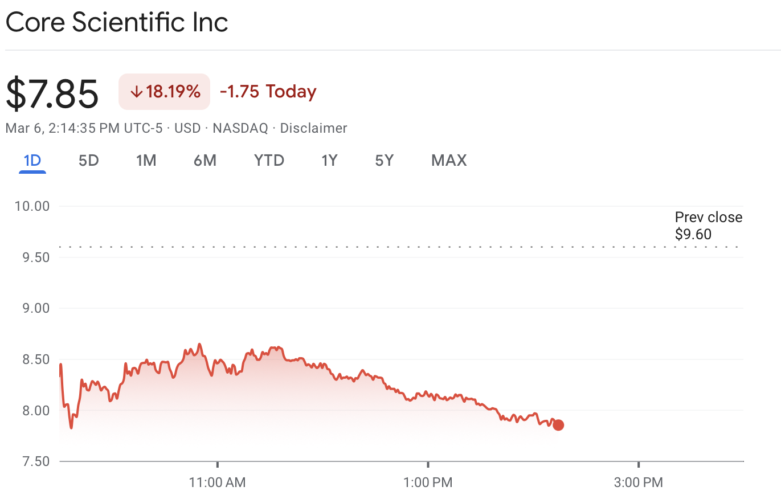The height and width of the screenshot is (499, 781).
Task: Click the $7.85 stock price
Action: (52, 94)
